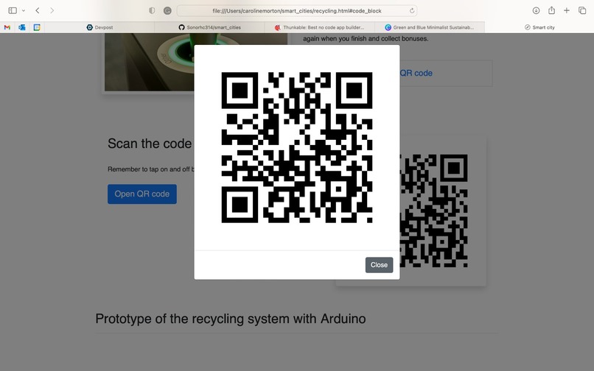Open the Gmail pinned tab
Image resolution: width=594 pixels, height=371 pixels.
7,27
